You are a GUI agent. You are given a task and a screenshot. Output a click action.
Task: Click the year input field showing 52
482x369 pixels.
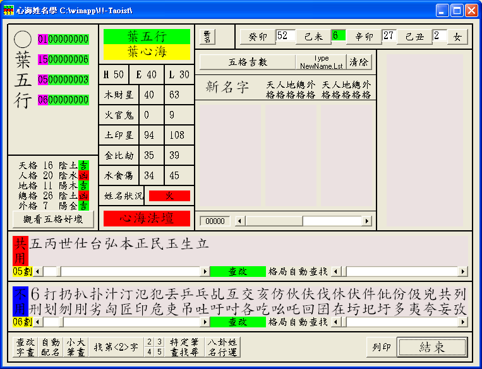pos(286,35)
